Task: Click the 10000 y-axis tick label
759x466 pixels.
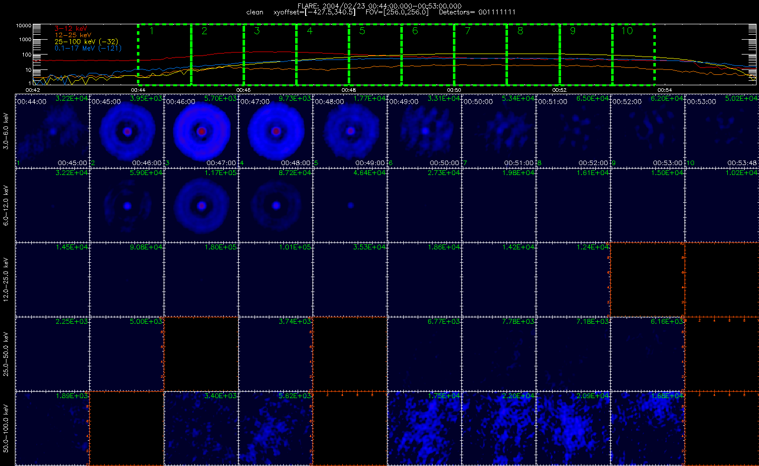Action: point(24,25)
